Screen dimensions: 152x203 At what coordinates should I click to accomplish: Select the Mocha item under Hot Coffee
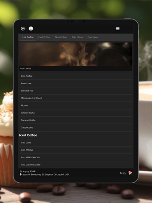tap(76, 105)
